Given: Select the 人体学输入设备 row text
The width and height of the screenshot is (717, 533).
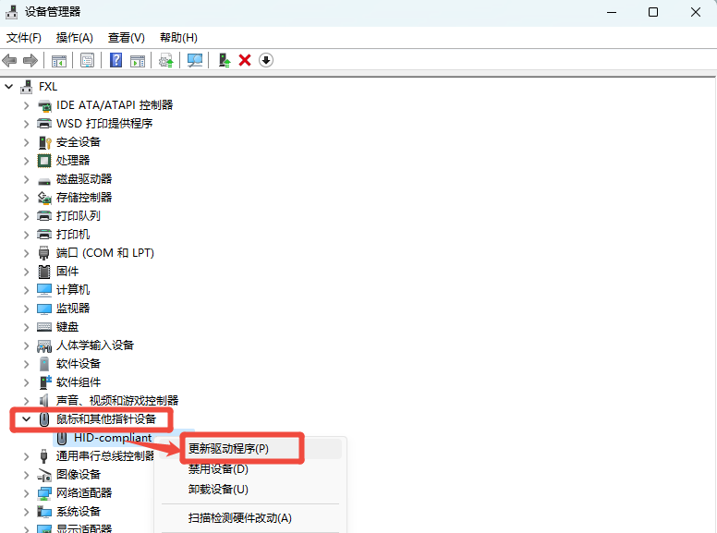Looking at the screenshot, I should point(95,345).
